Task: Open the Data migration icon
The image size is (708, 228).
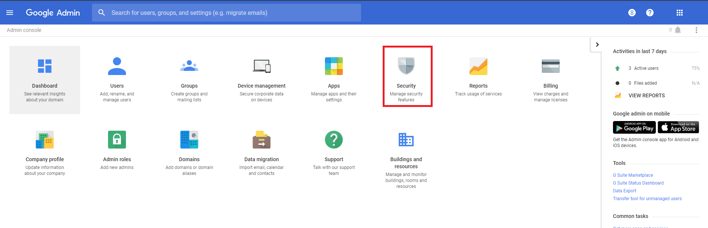Action: coord(262,140)
